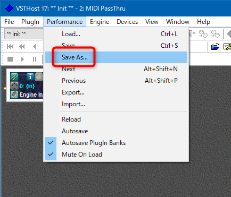Open the Engine menu
This screenshot has width=231, height=197.
coord(100,22)
